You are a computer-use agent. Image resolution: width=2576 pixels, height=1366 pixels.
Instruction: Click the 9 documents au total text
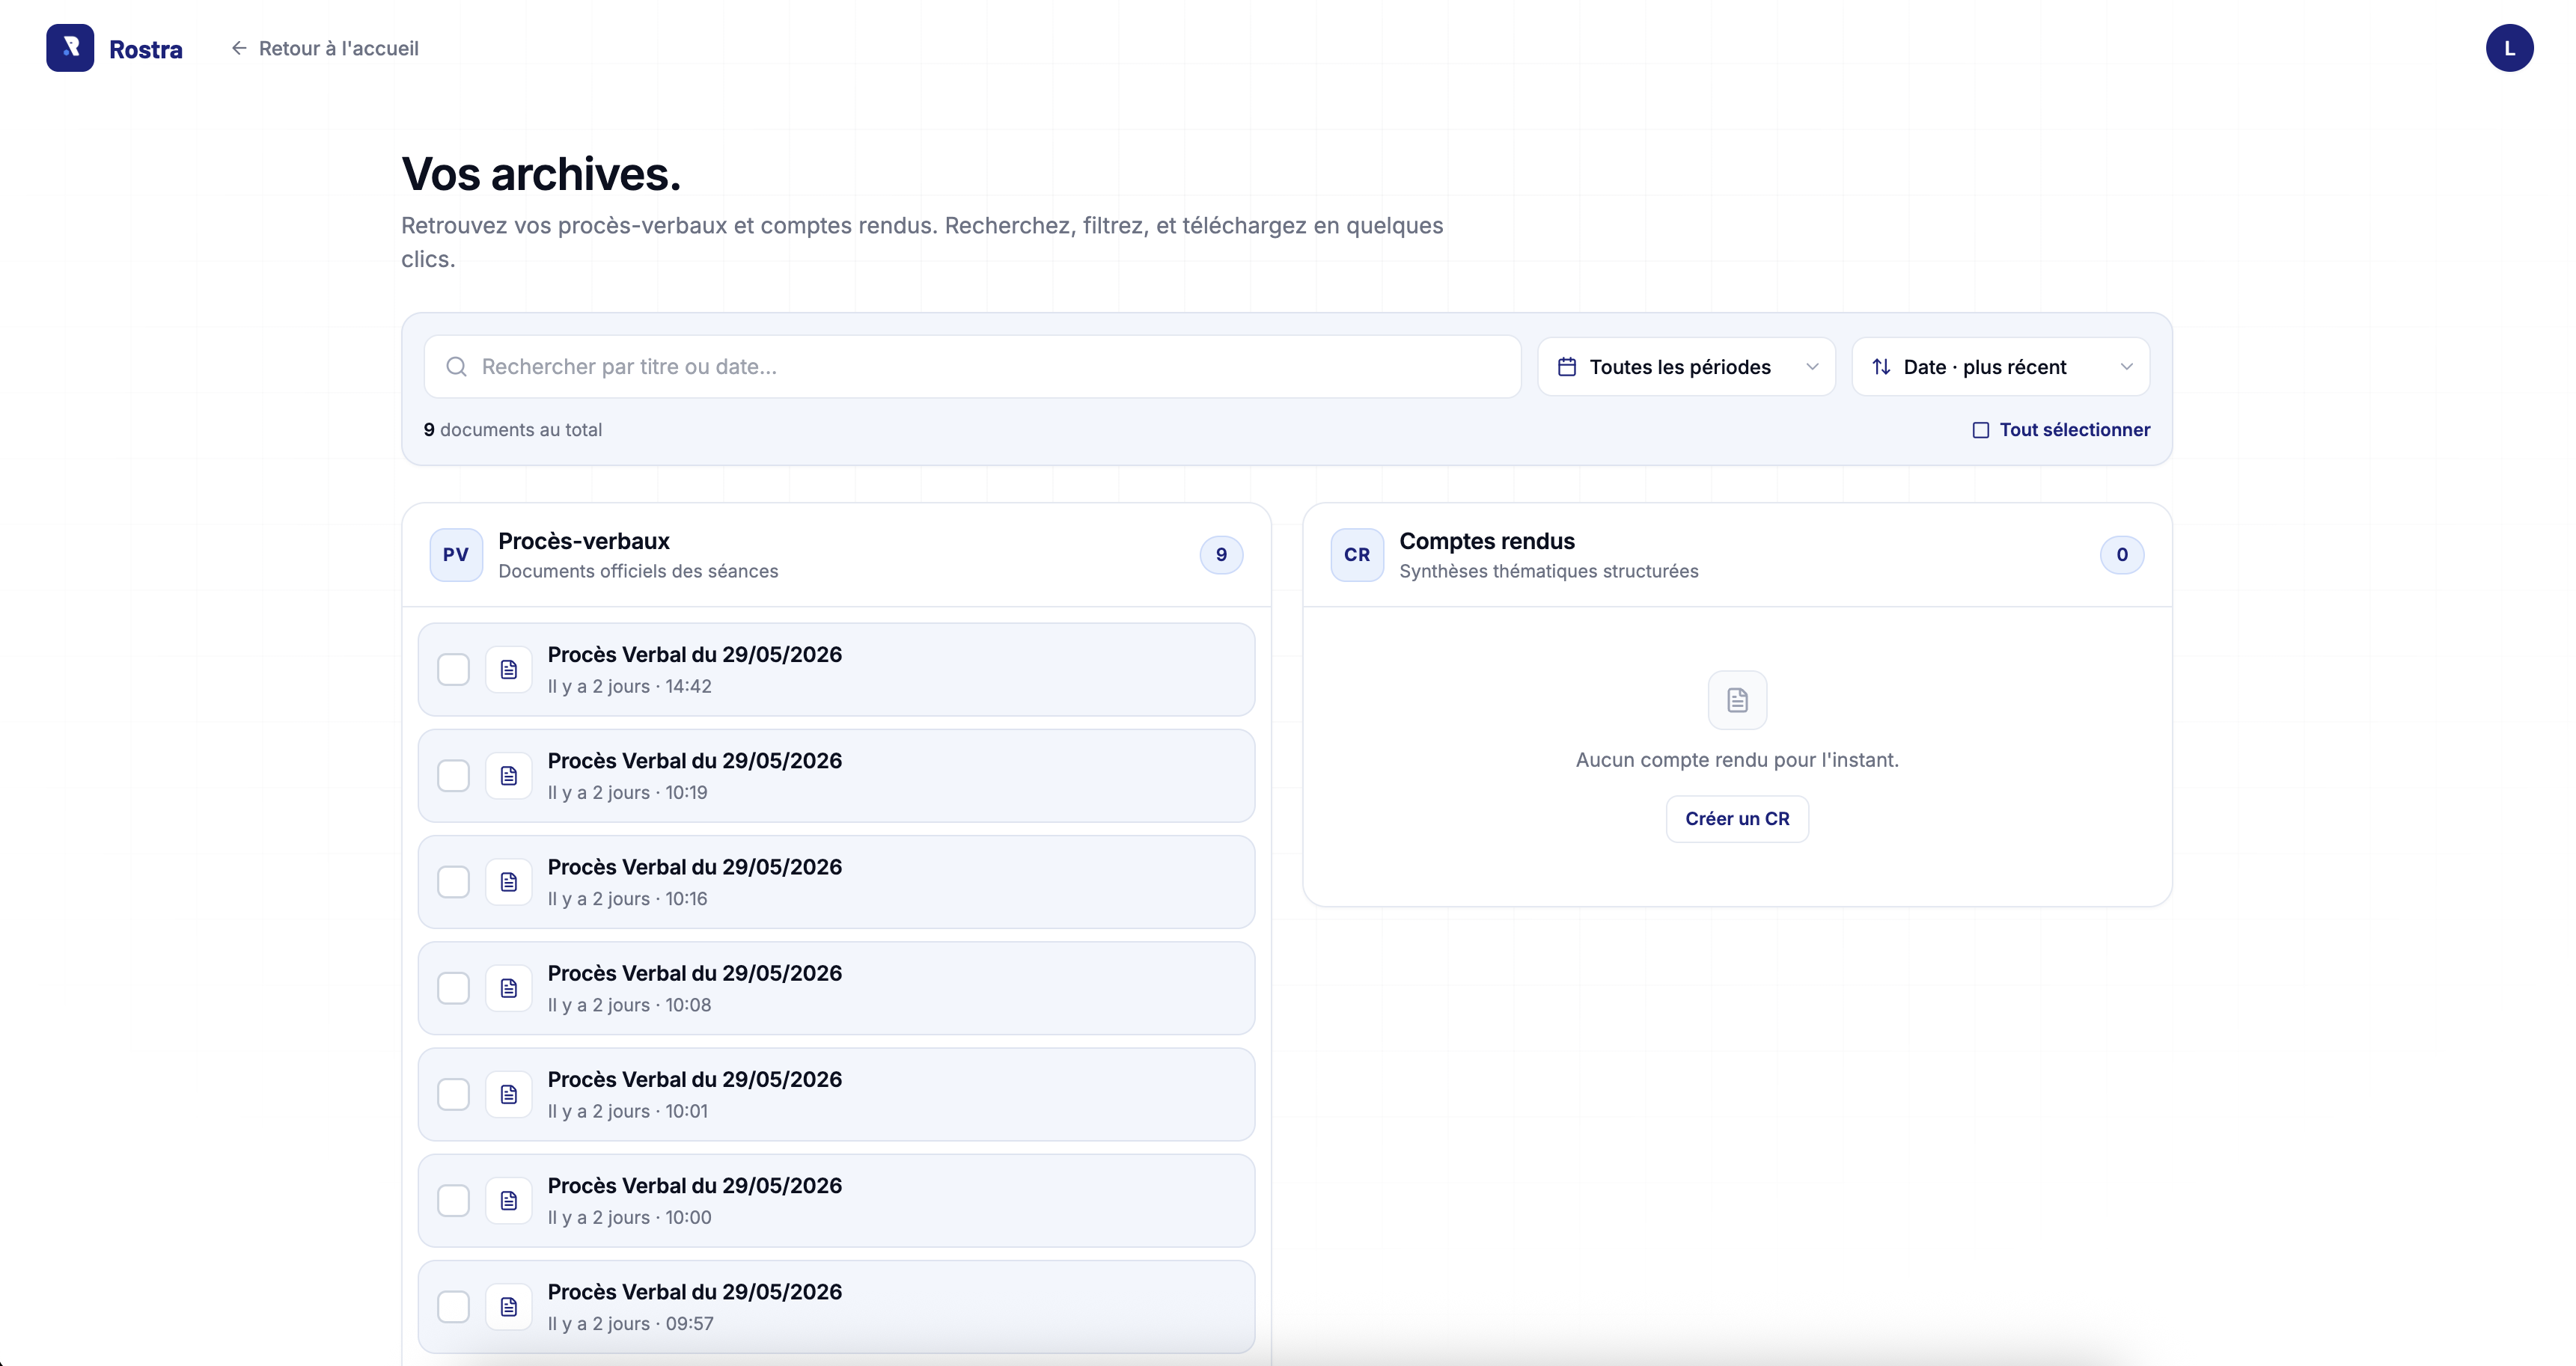(513, 429)
